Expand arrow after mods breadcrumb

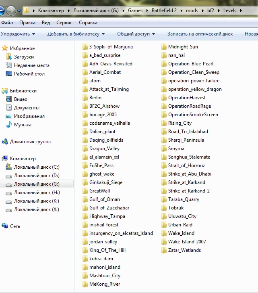point(202,10)
